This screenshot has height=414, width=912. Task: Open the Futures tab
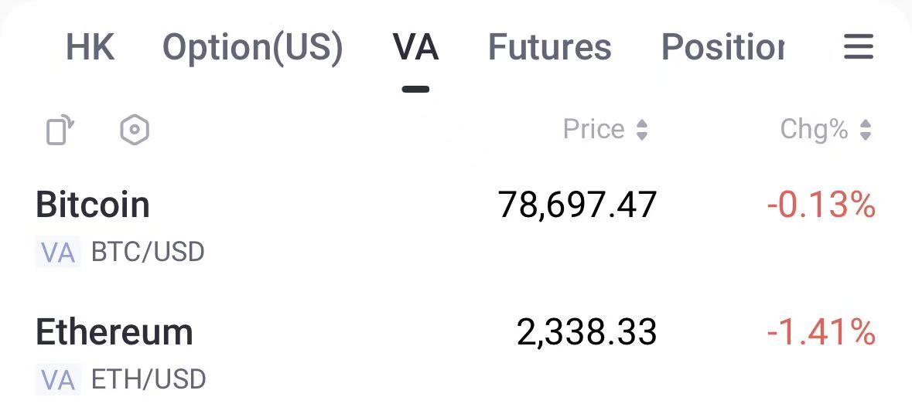(549, 47)
